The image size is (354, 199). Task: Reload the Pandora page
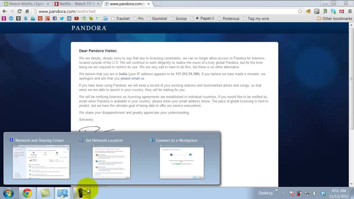19,11
